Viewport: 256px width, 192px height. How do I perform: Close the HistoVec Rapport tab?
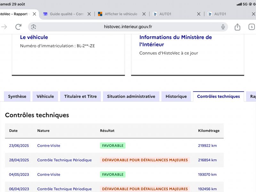pyautogui.click(x=34, y=14)
